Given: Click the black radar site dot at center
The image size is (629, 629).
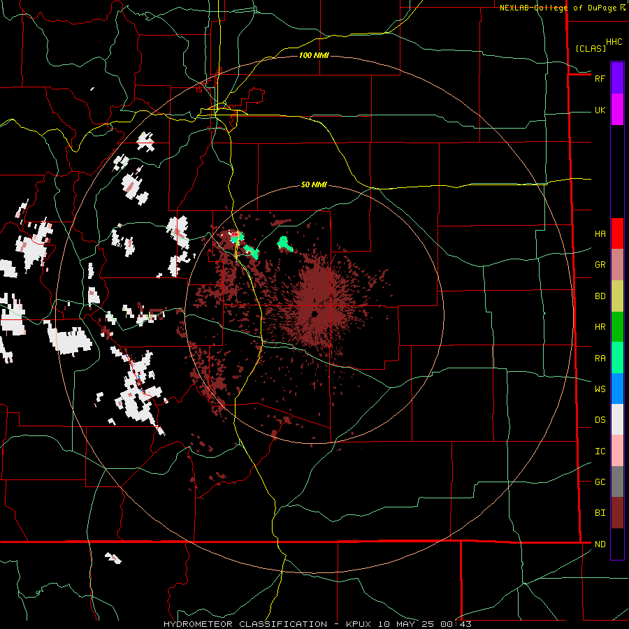Looking at the screenshot, I should (314, 314).
